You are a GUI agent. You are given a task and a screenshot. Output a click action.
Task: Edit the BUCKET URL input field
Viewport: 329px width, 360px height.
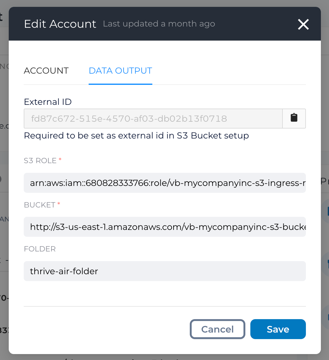click(165, 227)
